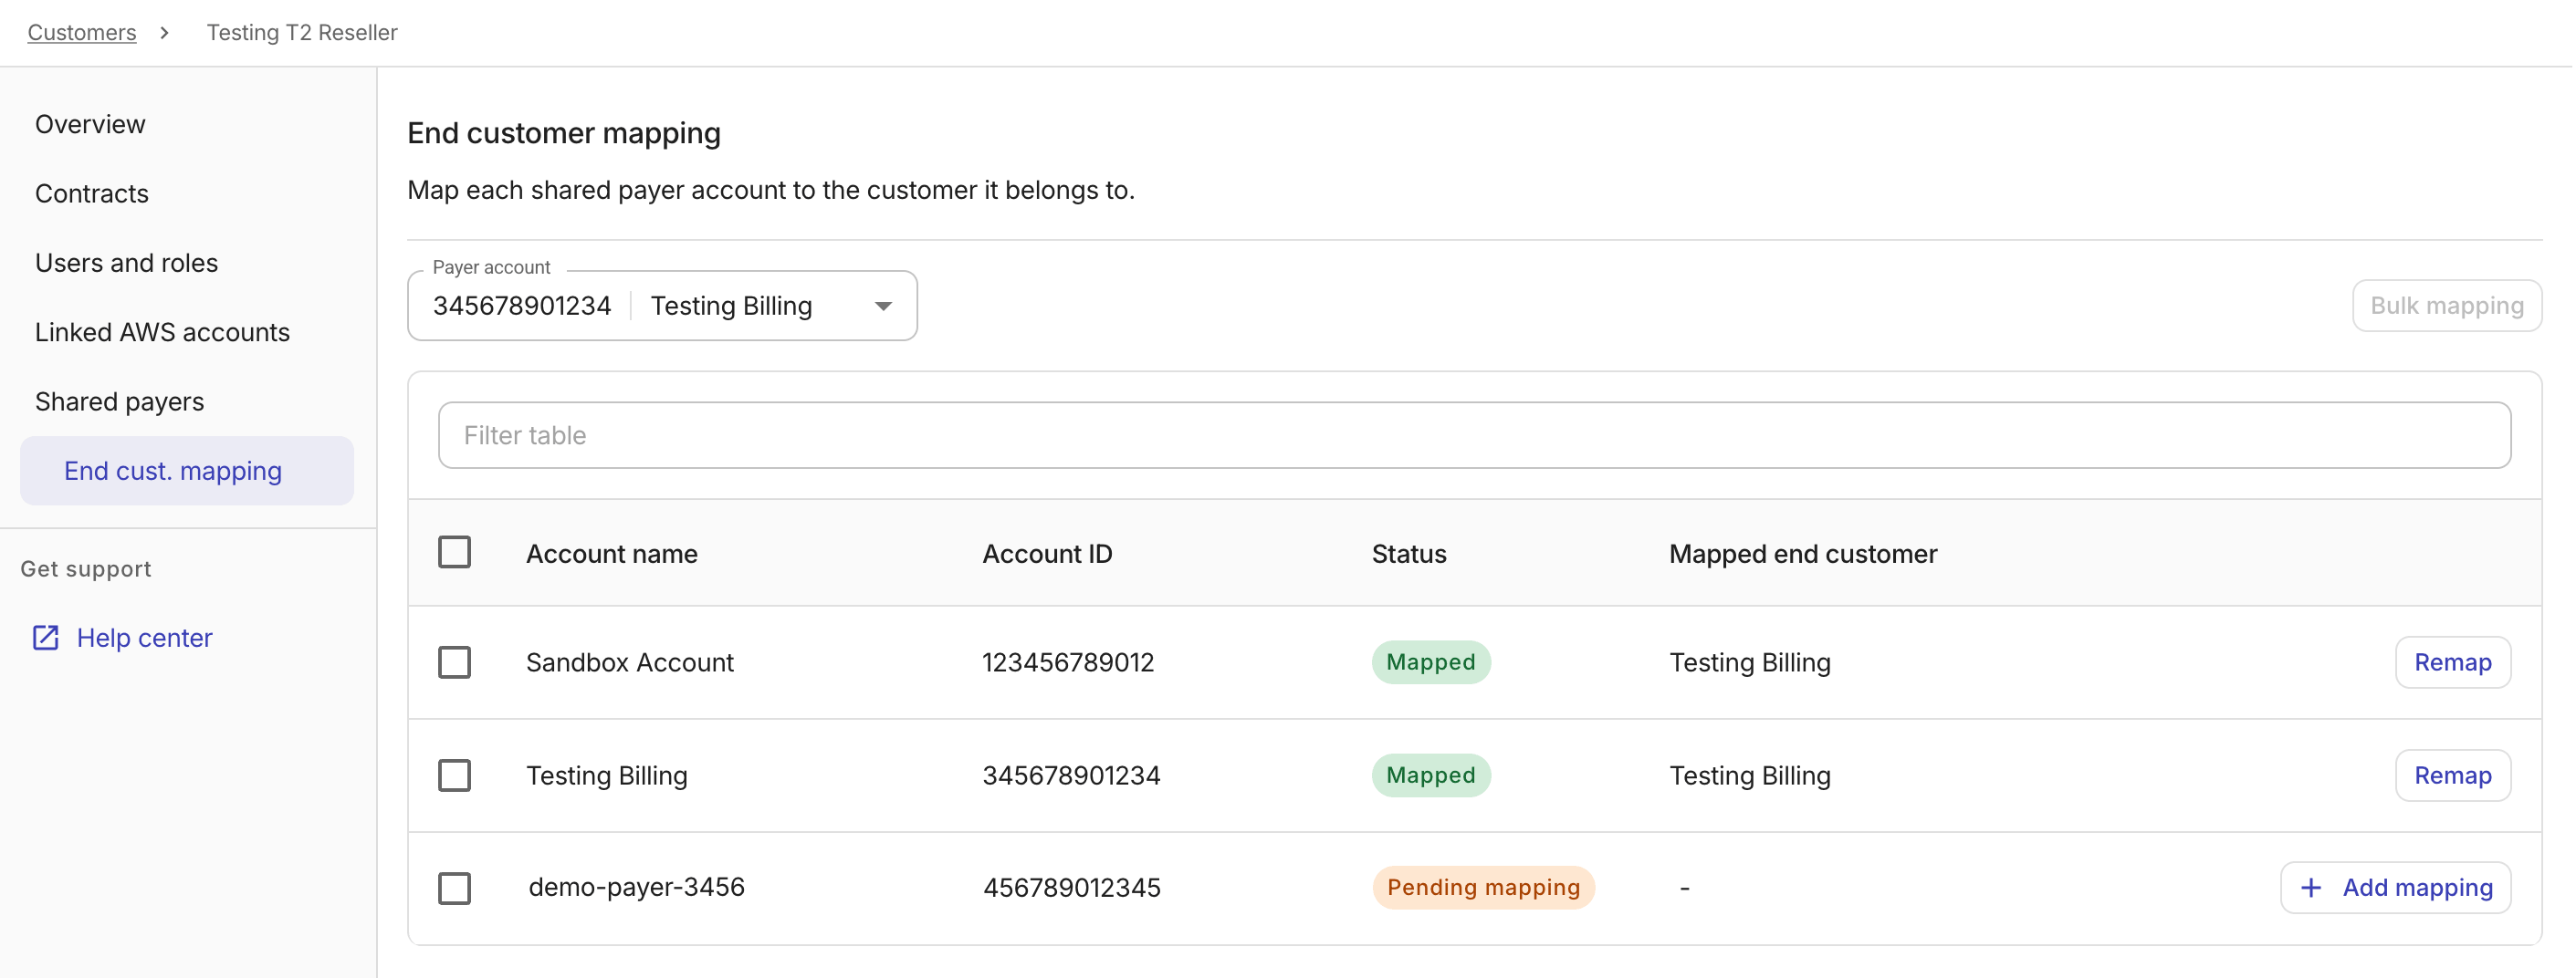Toggle the select-all checkbox in table header

point(454,551)
